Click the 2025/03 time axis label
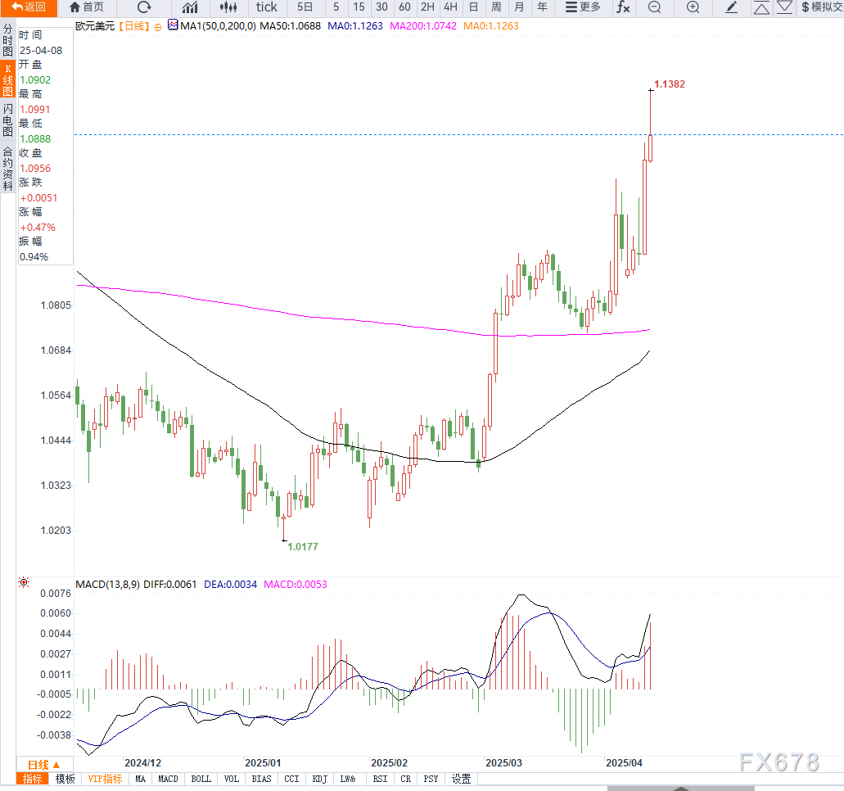The image size is (844, 791). (503, 762)
